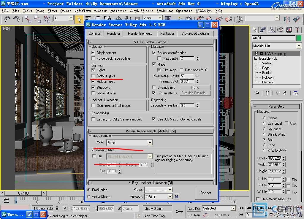
Task: Click the Mirror tool icon
Action: tap(286, 19)
